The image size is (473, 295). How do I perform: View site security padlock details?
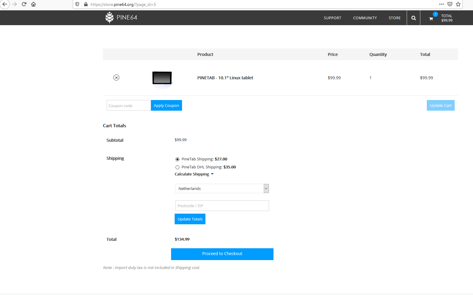point(86,4)
